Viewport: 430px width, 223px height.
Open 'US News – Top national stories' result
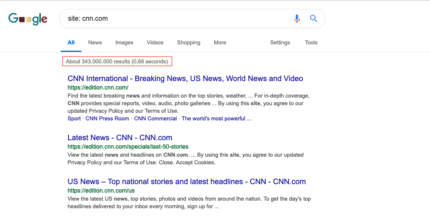(x=186, y=182)
